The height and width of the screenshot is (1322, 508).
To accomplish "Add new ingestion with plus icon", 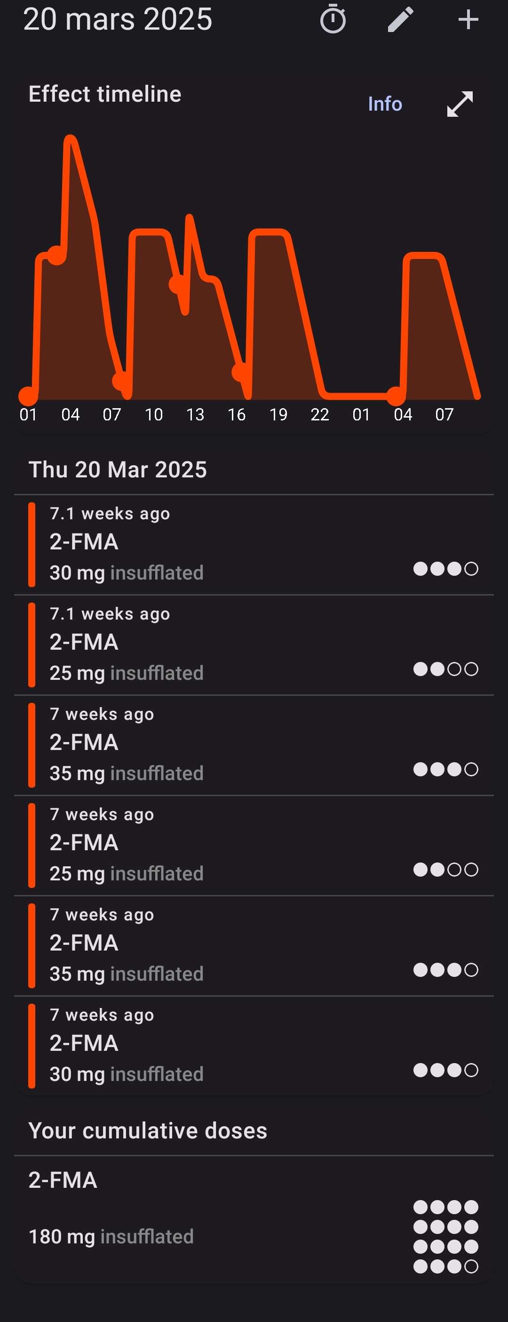I will tap(468, 19).
